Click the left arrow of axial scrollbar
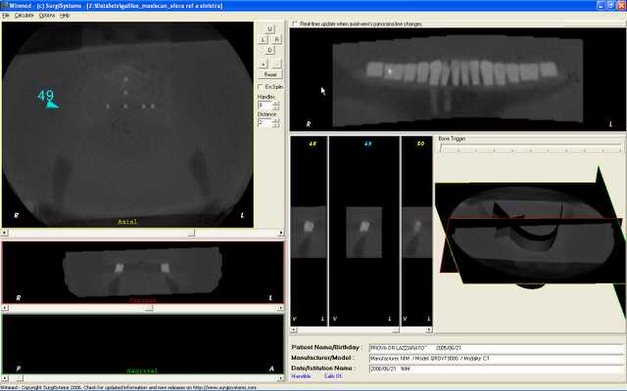Viewport: 627px width, 391px height. click(4, 233)
